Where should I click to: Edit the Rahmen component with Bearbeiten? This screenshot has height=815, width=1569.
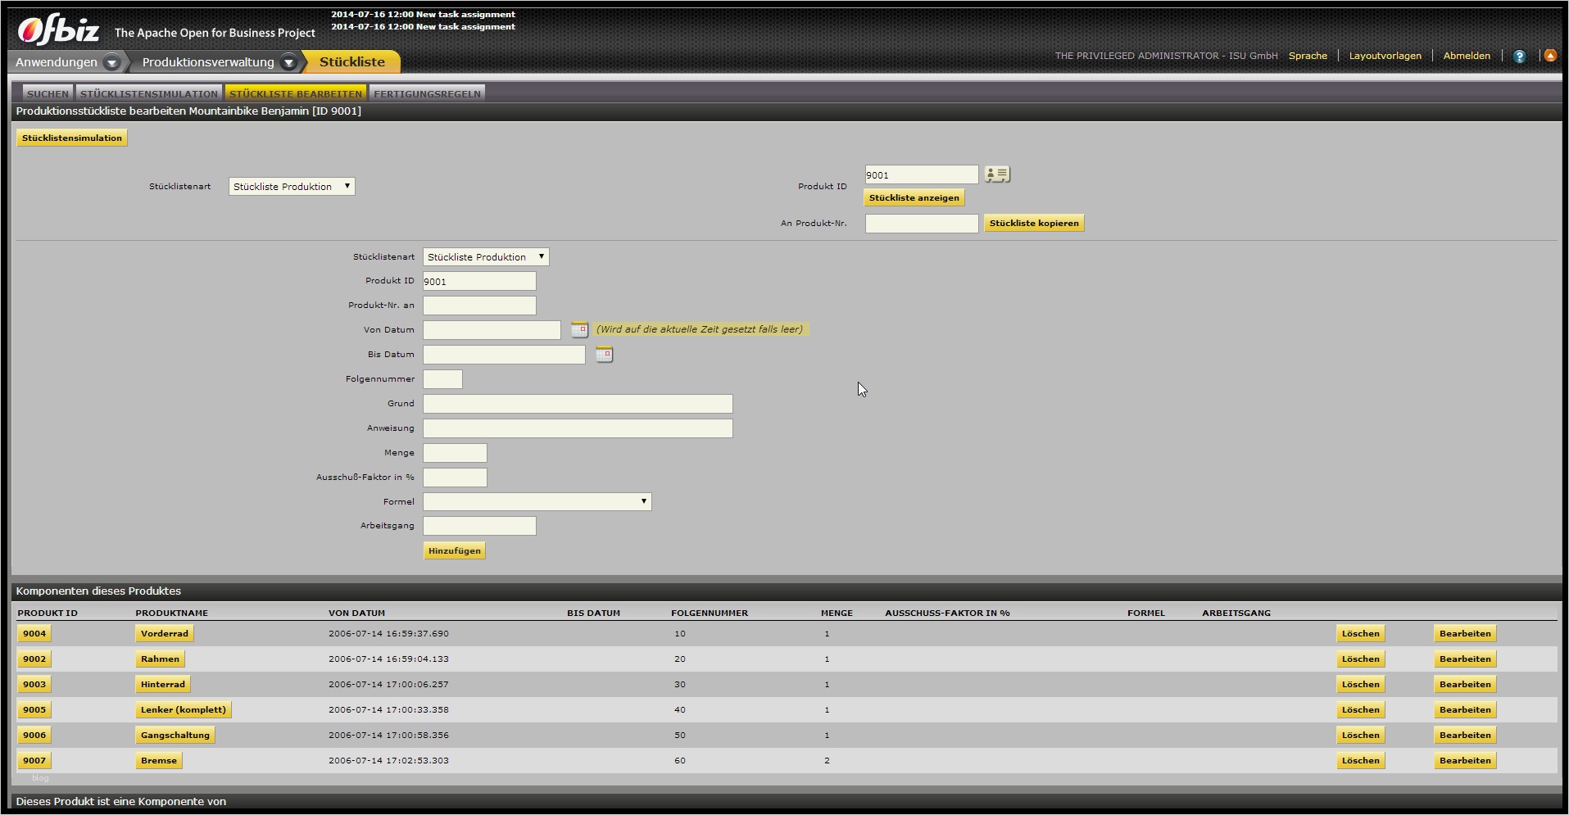click(1465, 659)
